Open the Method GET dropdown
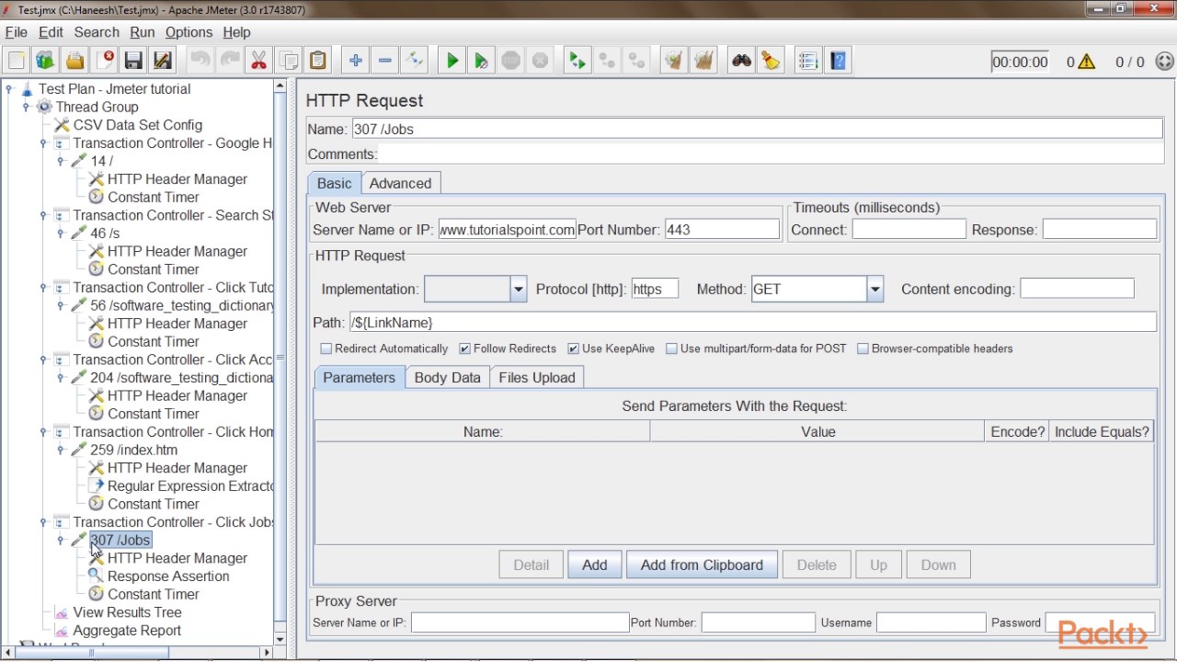The image size is (1177, 662). 874,289
